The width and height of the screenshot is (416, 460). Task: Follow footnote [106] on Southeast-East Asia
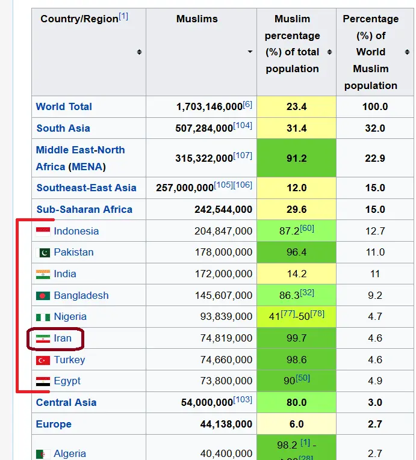(243, 185)
